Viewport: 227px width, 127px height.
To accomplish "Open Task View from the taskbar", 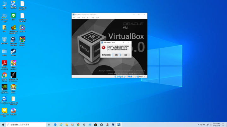I will 49,124.
